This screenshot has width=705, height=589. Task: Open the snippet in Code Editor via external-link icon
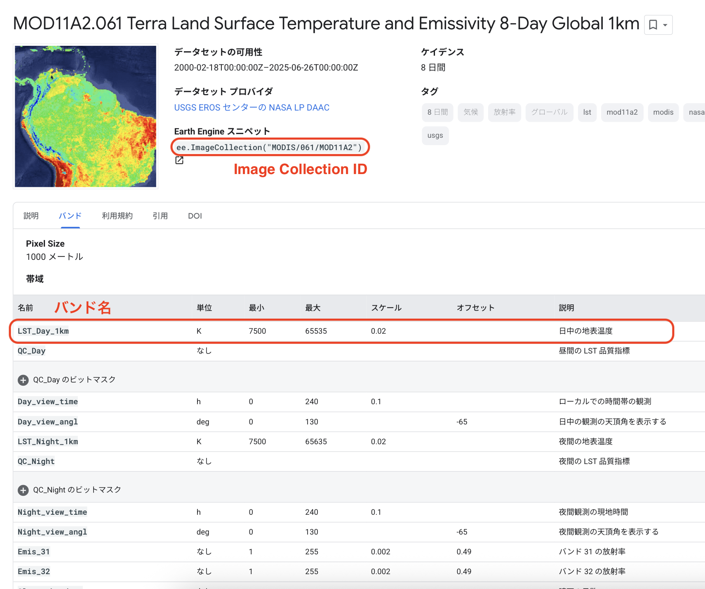(179, 160)
